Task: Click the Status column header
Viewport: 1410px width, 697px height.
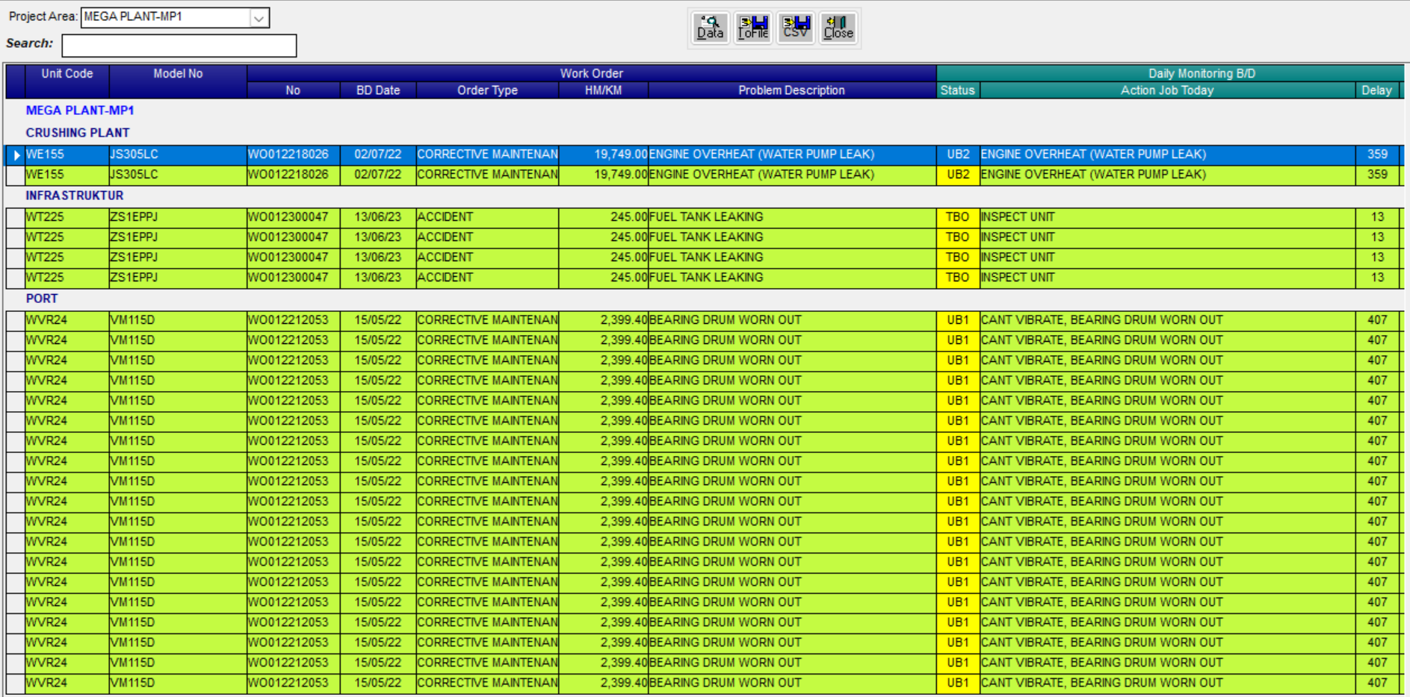Action: [957, 90]
